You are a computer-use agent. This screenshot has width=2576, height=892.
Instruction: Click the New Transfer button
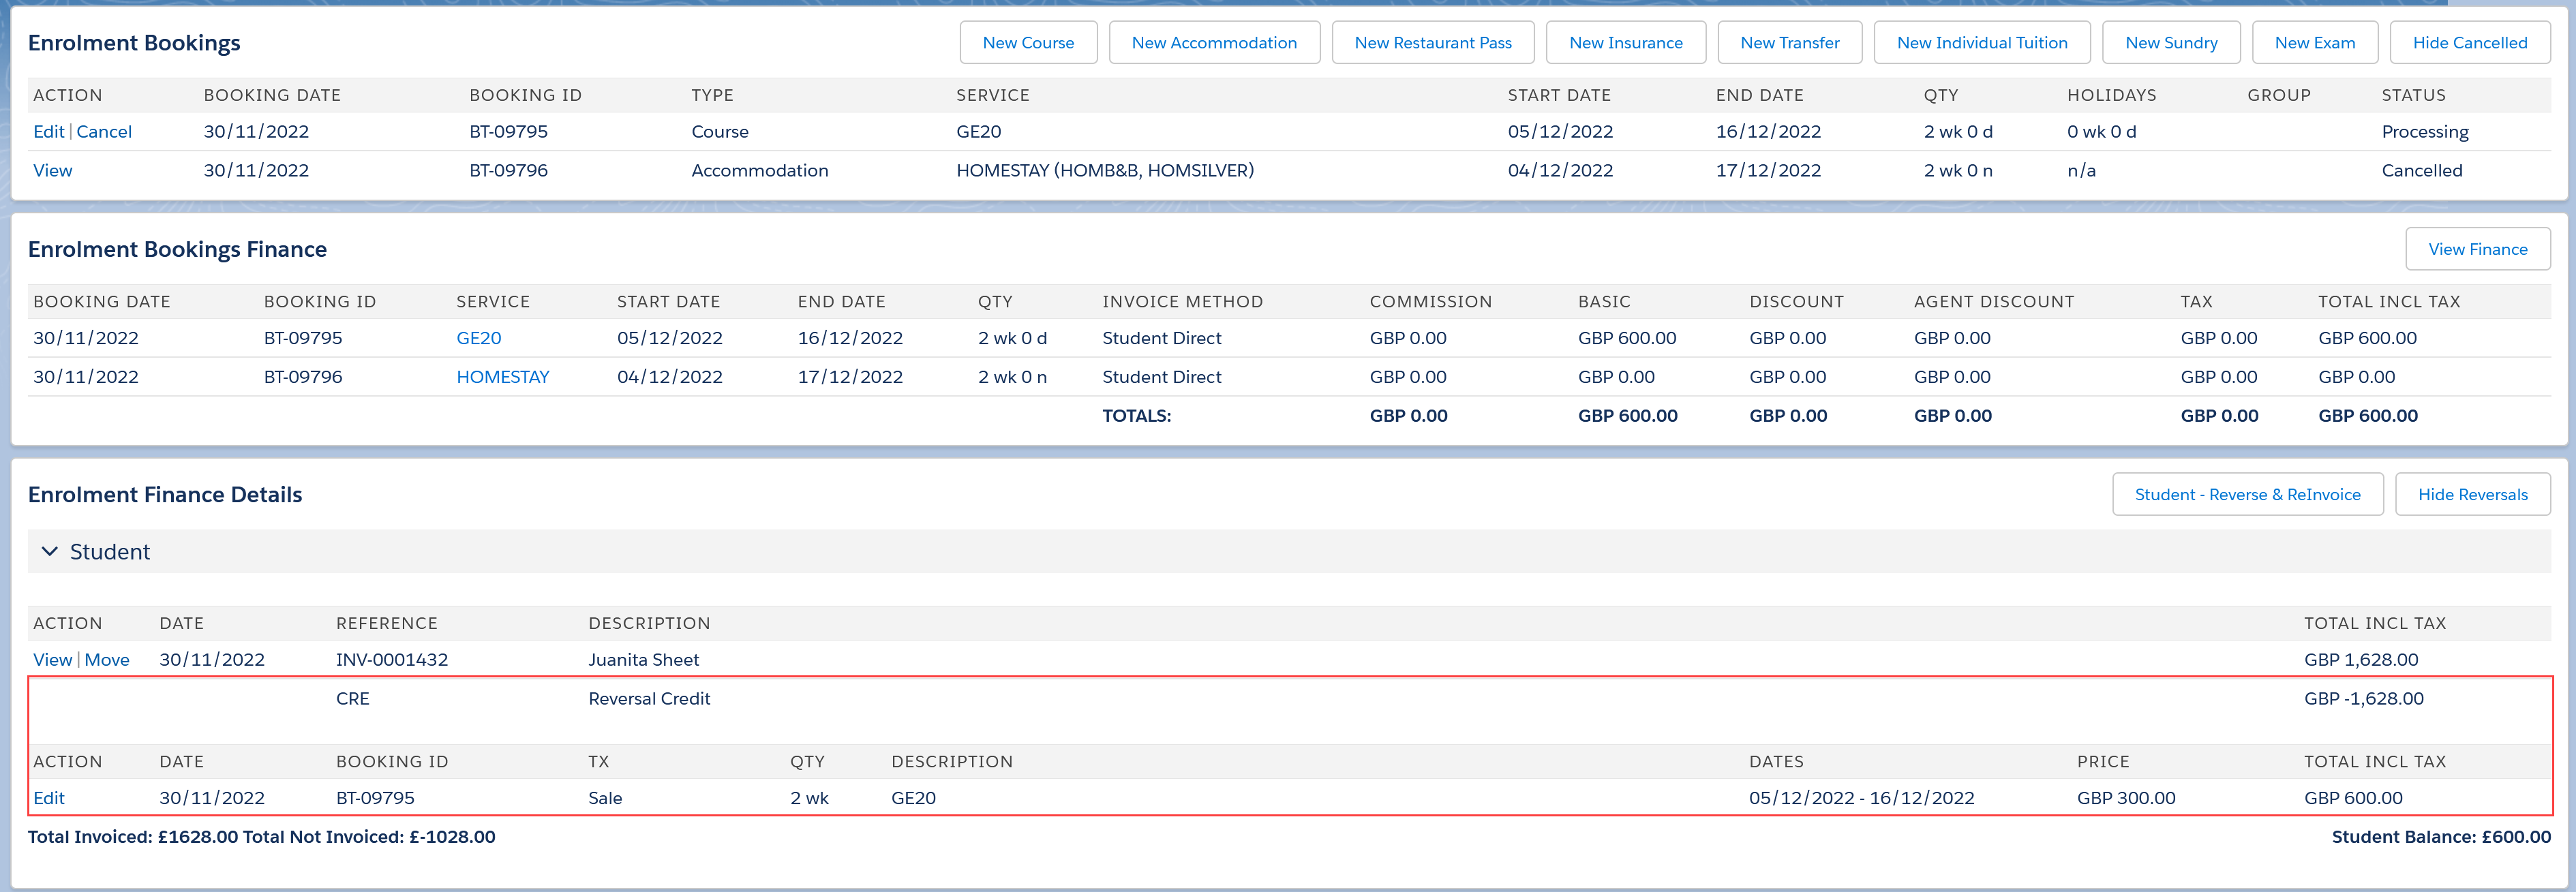click(1789, 42)
